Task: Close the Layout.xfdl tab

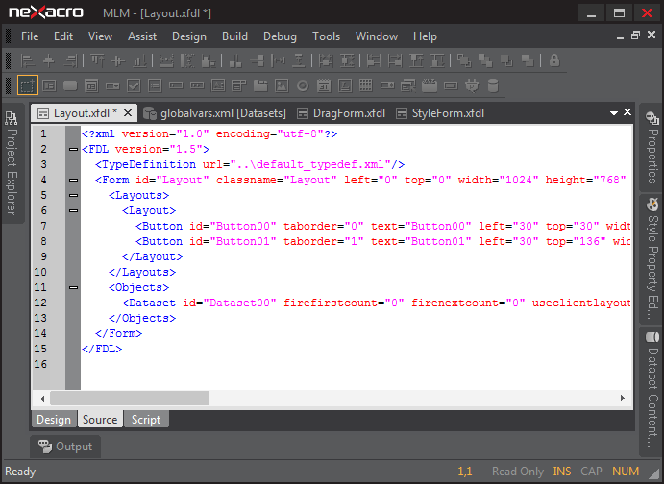Action: [127, 113]
